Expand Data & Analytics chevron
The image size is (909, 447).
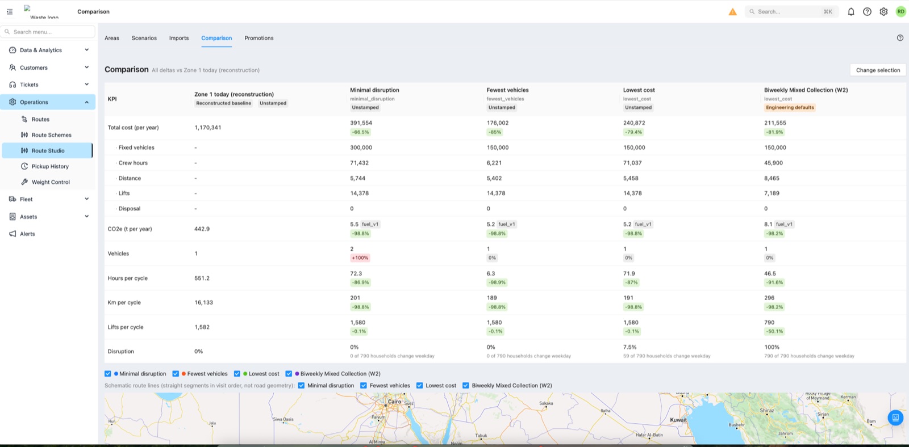coord(87,50)
